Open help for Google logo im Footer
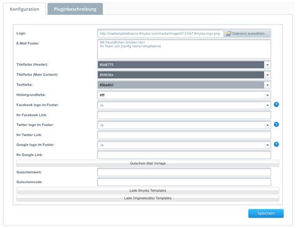The width and height of the screenshot is (296, 228). [276, 144]
